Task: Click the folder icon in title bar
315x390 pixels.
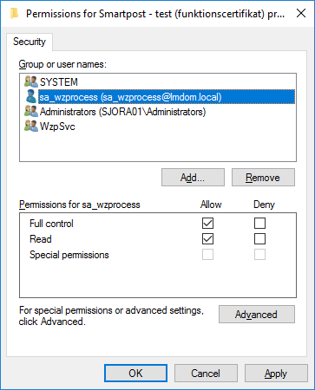Action: (x=14, y=14)
